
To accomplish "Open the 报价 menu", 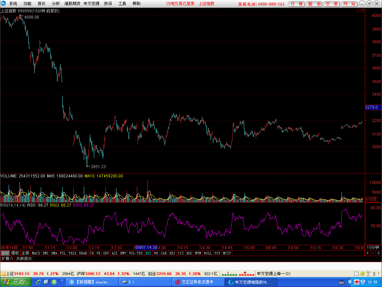I will click(x=42, y=3).
